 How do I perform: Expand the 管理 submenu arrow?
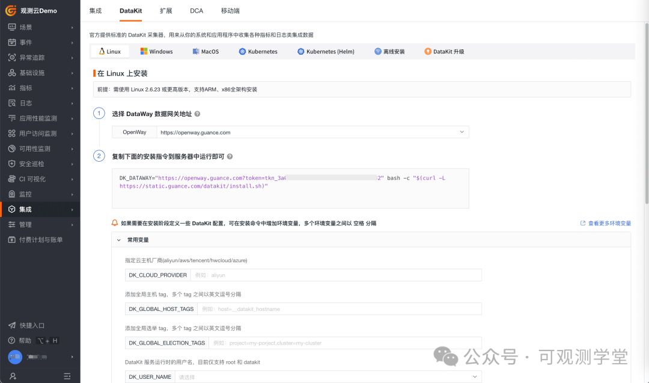(72, 224)
